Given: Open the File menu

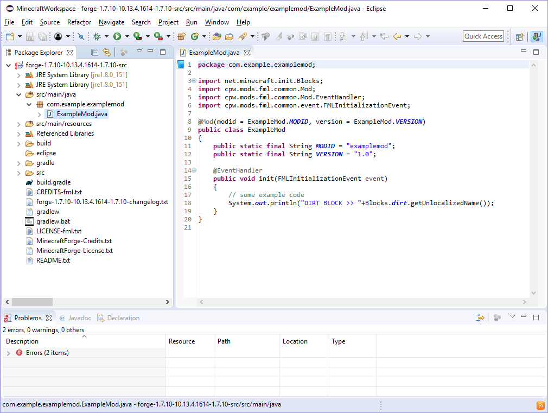Looking at the screenshot, I should tap(9, 22).
